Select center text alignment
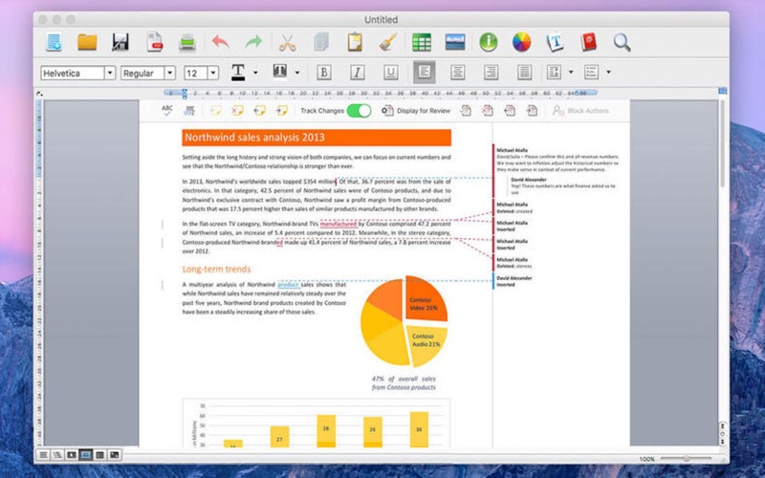Viewport: 765px width, 478px height. click(457, 73)
